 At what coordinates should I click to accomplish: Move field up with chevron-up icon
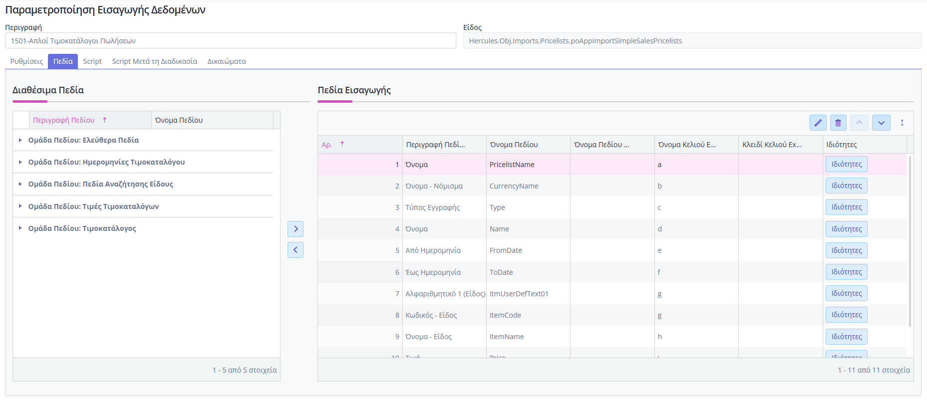[x=859, y=123]
